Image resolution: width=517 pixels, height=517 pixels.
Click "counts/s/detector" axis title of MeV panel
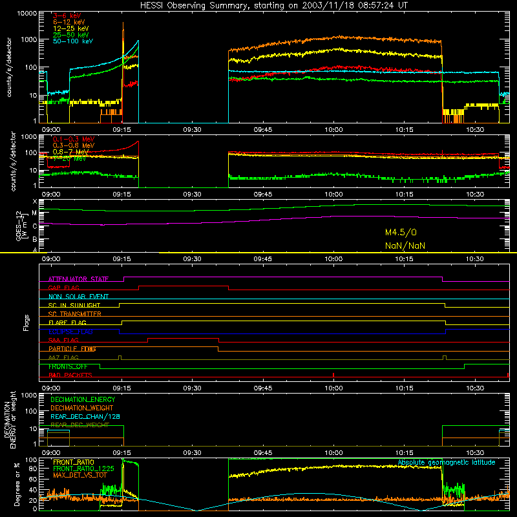(13, 161)
